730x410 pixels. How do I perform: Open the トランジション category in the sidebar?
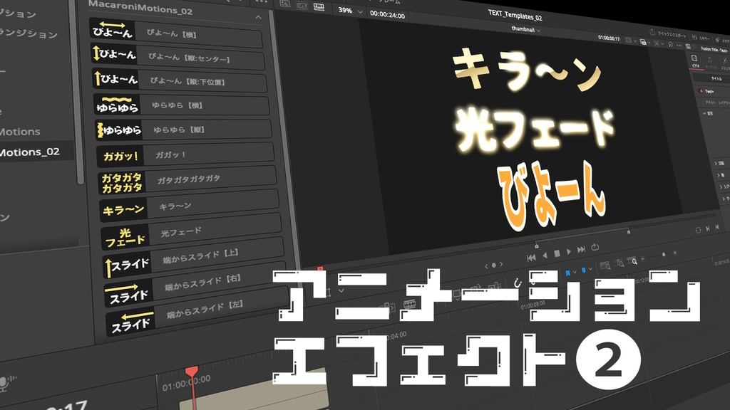29,33
